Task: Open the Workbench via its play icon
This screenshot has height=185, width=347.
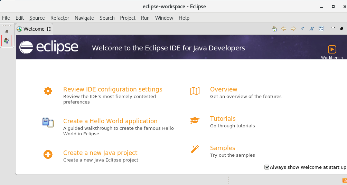Action: click(x=332, y=49)
